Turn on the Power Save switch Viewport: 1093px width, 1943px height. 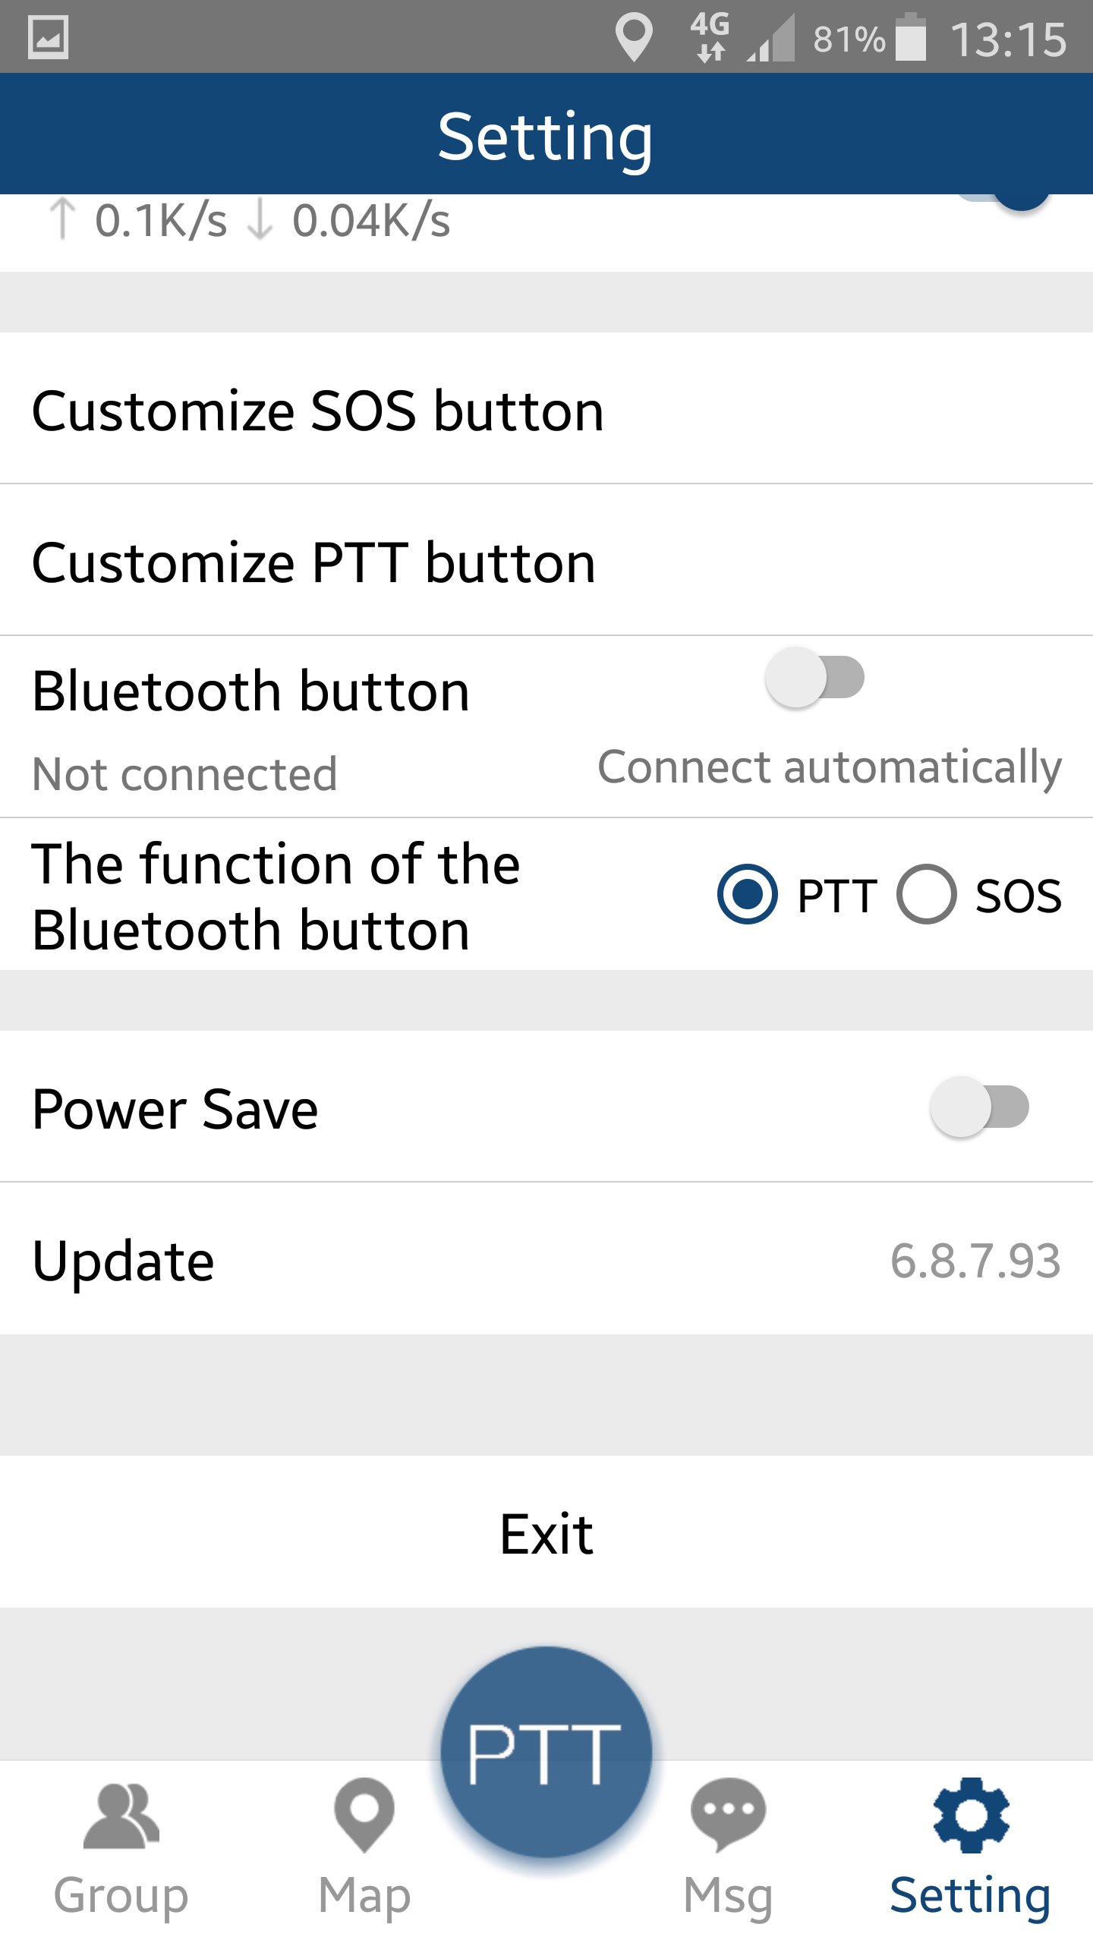point(979,1107)
